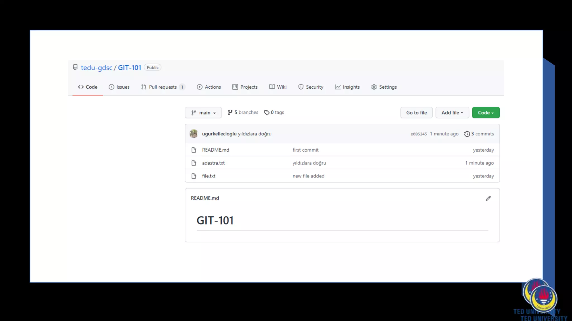
Task: Click the branches fork icon
Action: click(x=230, y=113)
